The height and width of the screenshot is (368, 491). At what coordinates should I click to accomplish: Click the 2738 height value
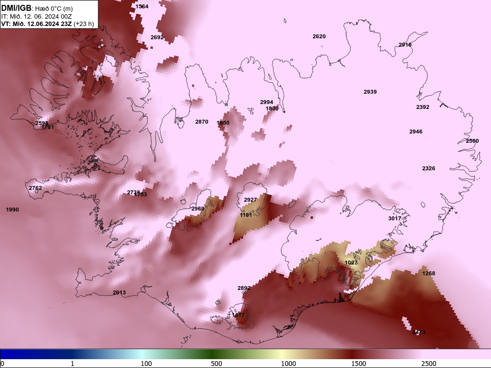tap(134, 192)
